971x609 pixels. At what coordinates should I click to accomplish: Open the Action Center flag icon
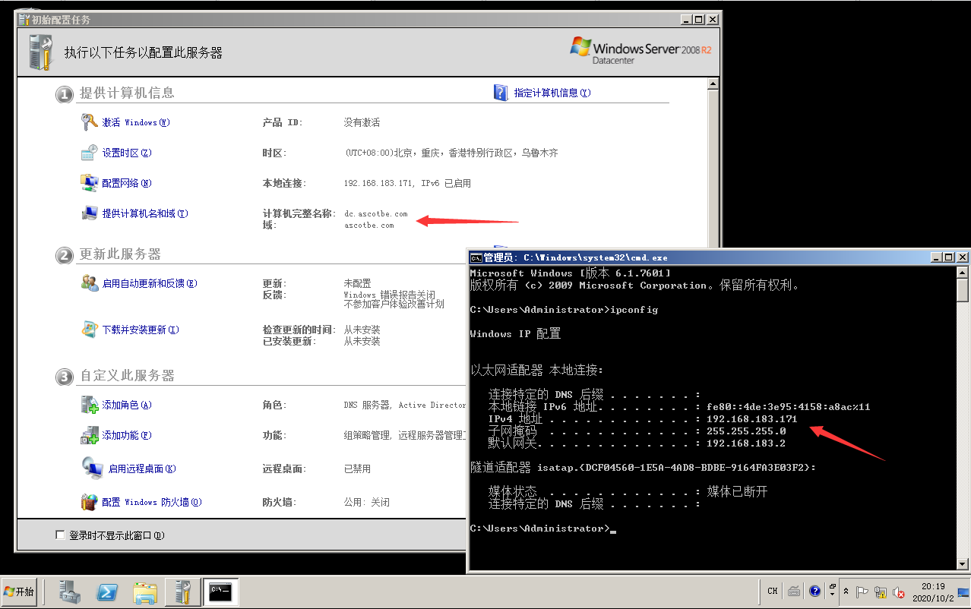862,592
